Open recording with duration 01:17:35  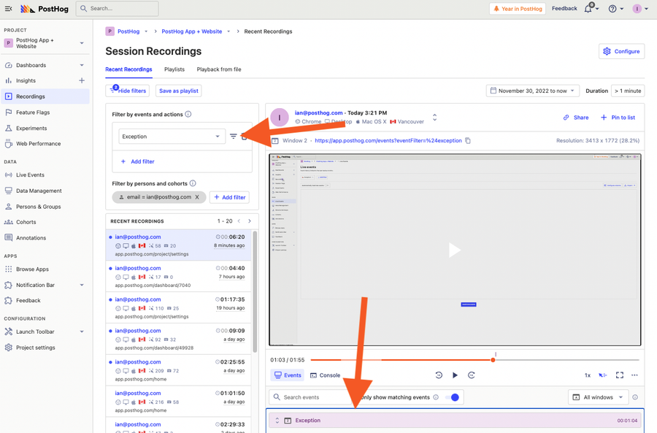point(179,307)
